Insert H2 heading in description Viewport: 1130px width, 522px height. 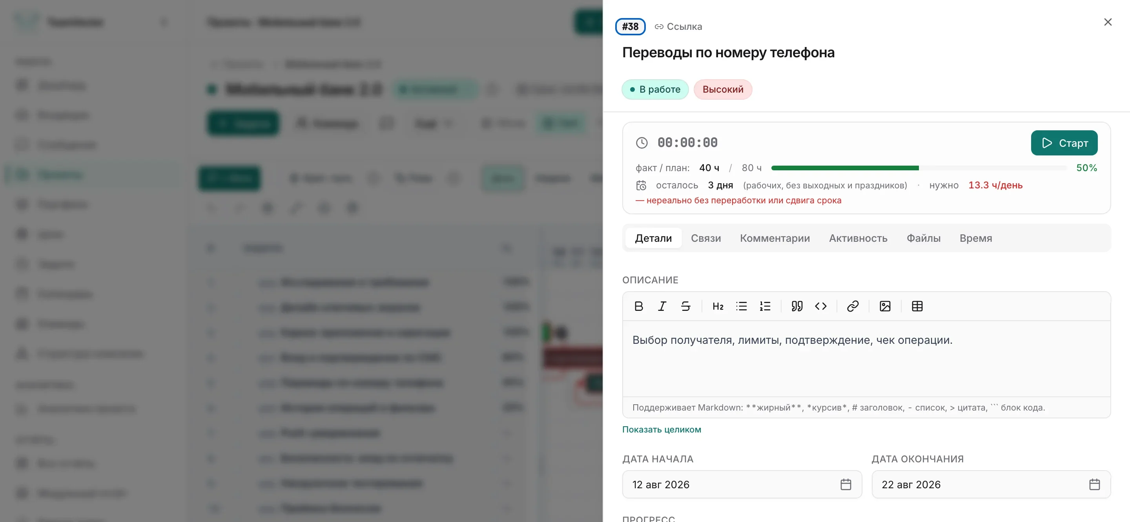coord(718,306)
